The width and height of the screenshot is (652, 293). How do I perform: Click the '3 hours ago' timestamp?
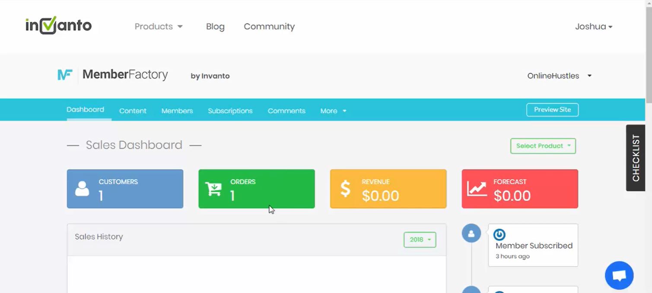(512, 256)
